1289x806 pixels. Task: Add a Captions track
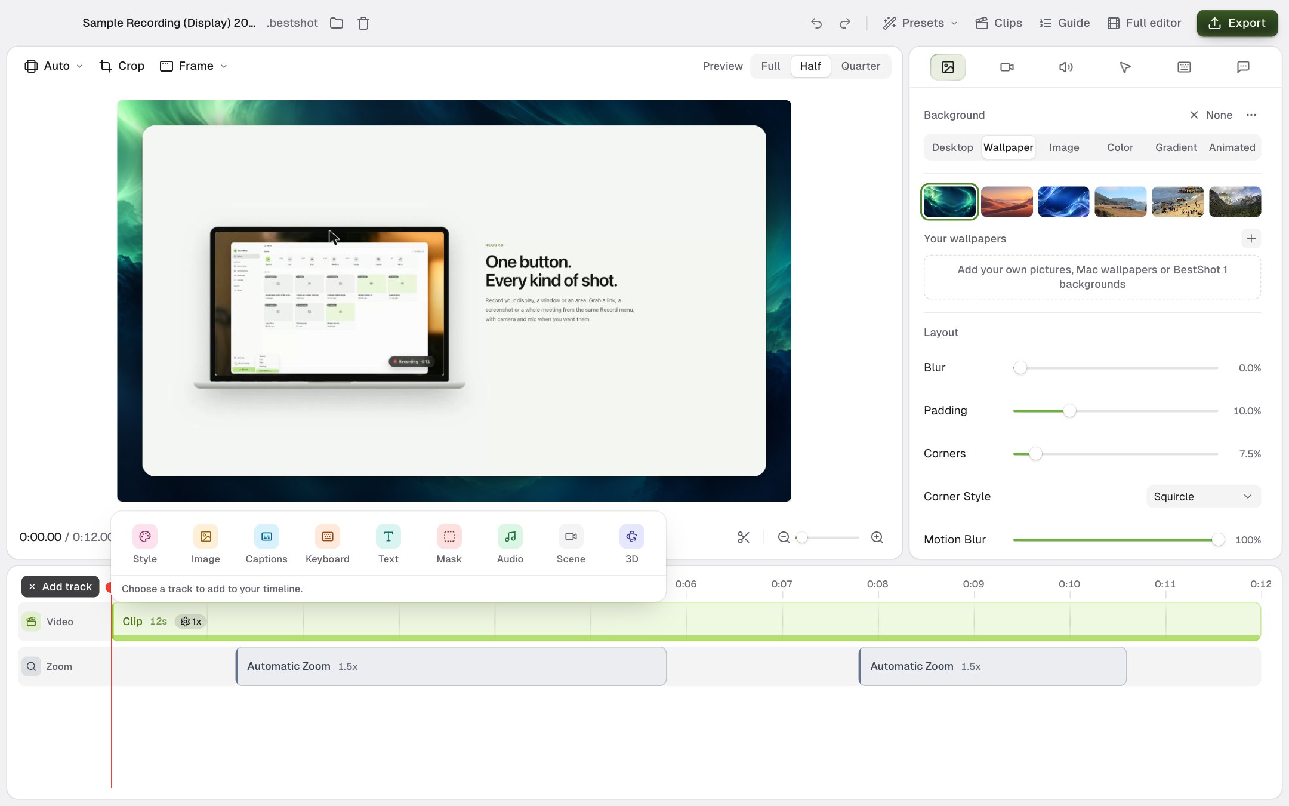pyautogui.click(x=266, y=544)
